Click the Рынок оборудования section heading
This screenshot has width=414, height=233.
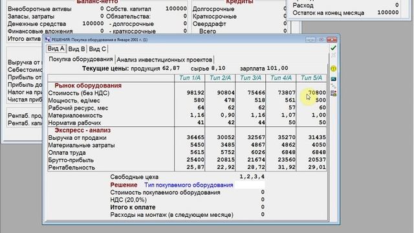88,85
